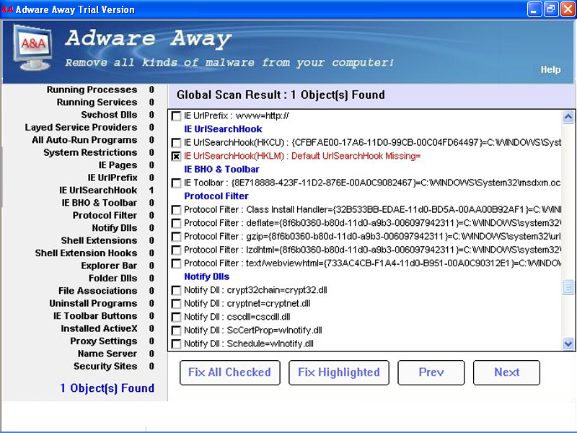Click the results list scroll up arrow
The height and width of the screenshot is (433, 577).
pyautogui.click(x=568, y=117)
